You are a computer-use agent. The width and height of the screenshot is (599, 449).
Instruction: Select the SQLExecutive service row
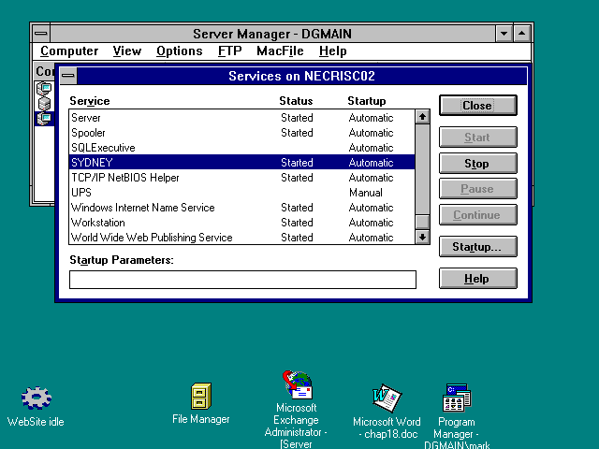(241, 148)
